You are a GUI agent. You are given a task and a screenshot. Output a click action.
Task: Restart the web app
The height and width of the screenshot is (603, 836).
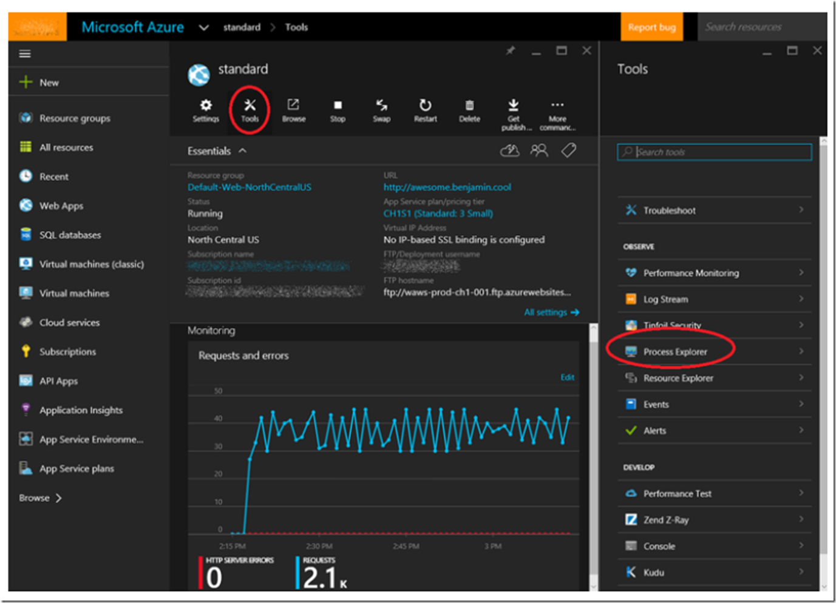click(x=426, y=111)
